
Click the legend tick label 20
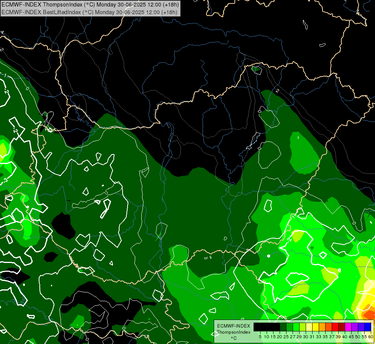tap(280, 337)
